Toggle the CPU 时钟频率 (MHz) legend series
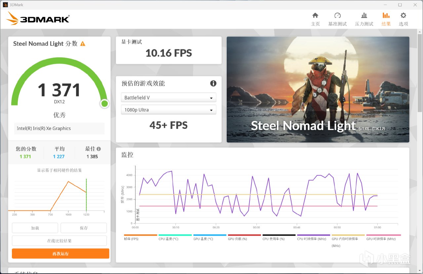This screenshot has height=274, width=423. [314, 237]
